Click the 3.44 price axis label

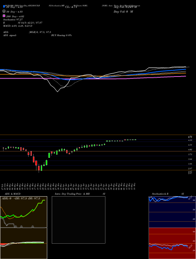190,159
